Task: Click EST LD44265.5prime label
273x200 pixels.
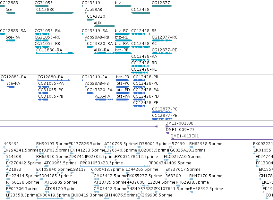Action: click(x=142, y=170)
